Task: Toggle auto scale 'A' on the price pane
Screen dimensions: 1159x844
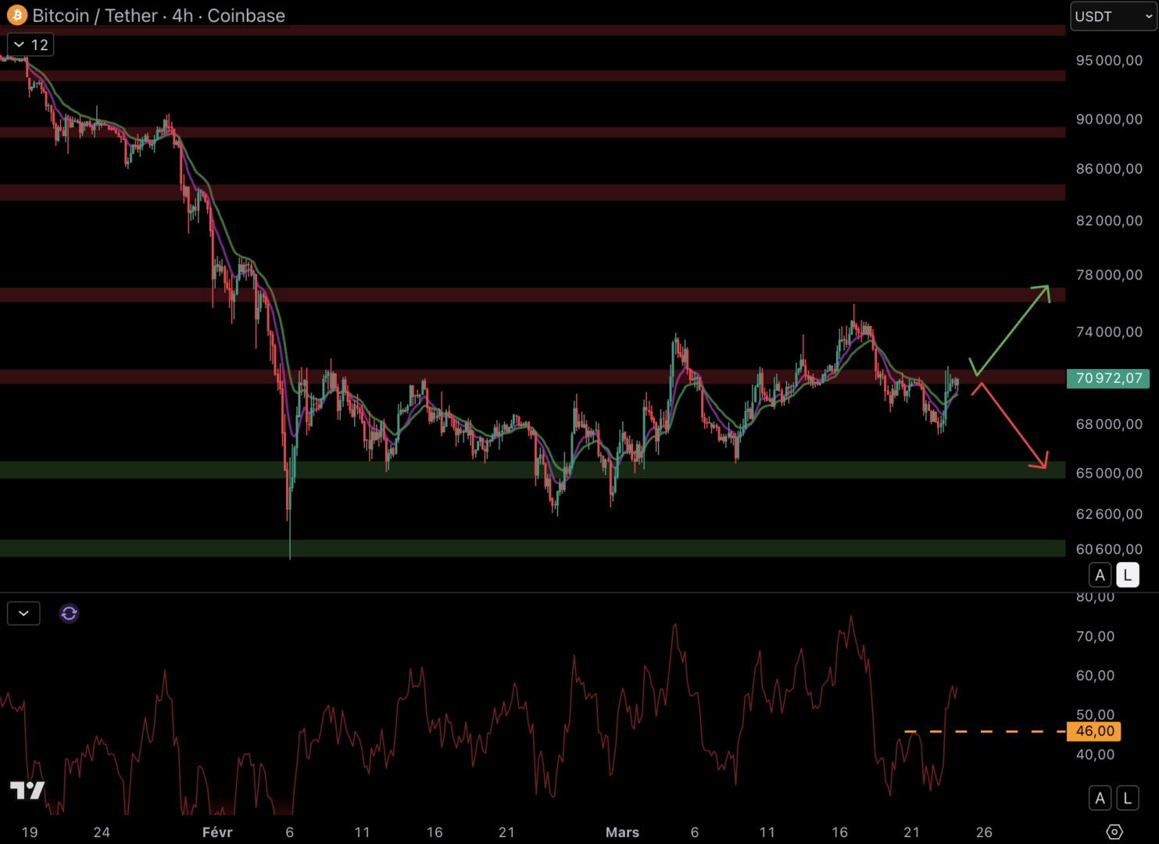Action: (1100, 575)
